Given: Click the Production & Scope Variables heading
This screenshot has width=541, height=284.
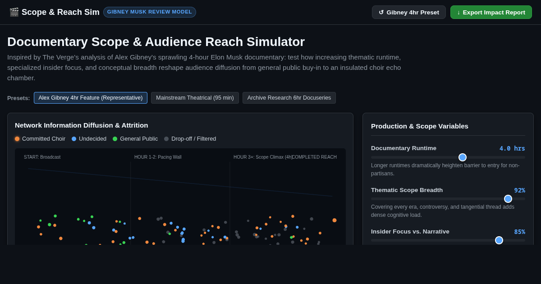Looking at the screenshot, I should 420,126.
